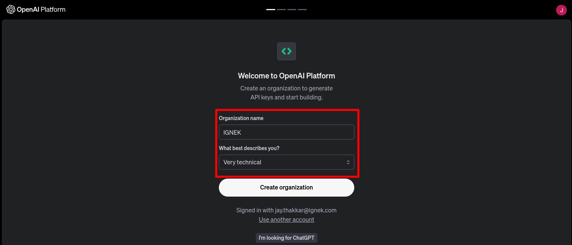
Task: Open the J user avatar menu
Action: (561, 10)
